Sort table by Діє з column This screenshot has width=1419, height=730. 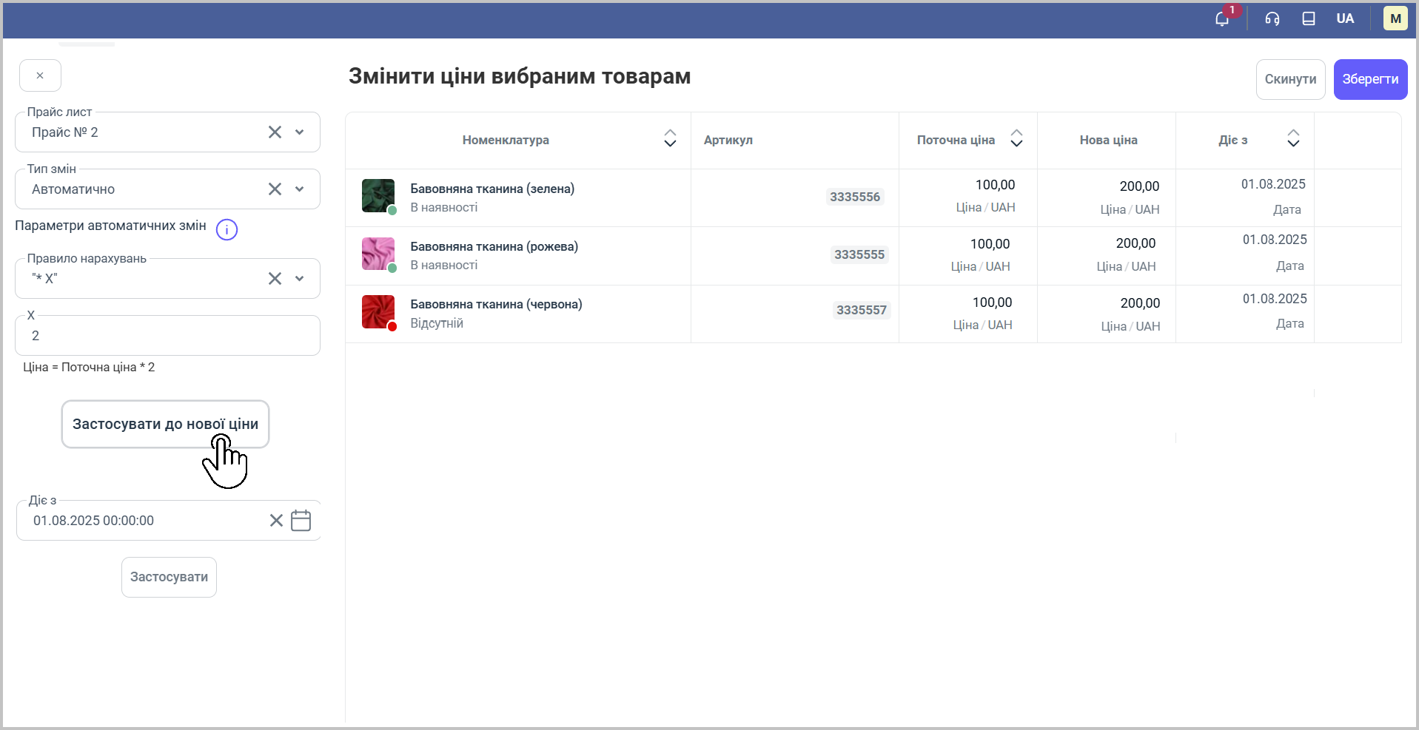pyautogui.click(x=1293, y=139)
